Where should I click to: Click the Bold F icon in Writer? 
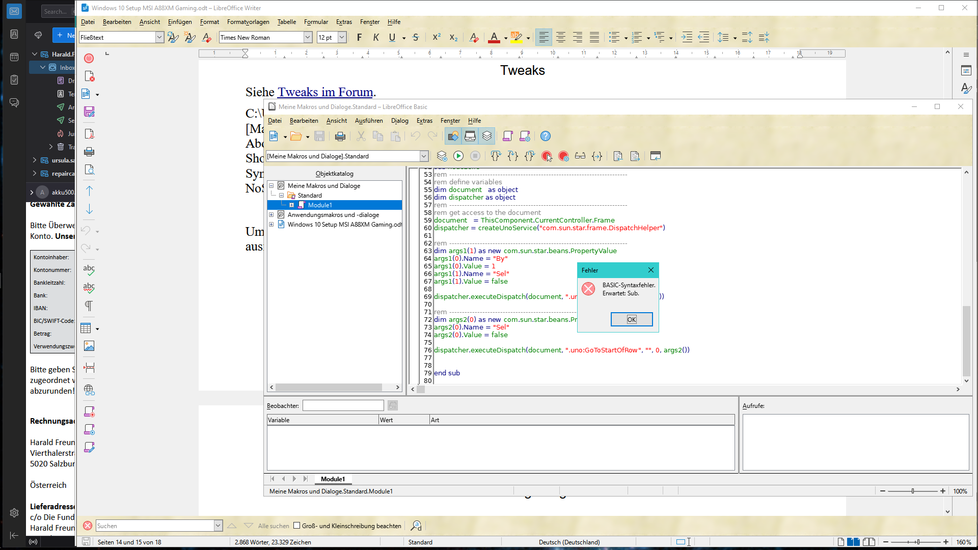point(360,38)
